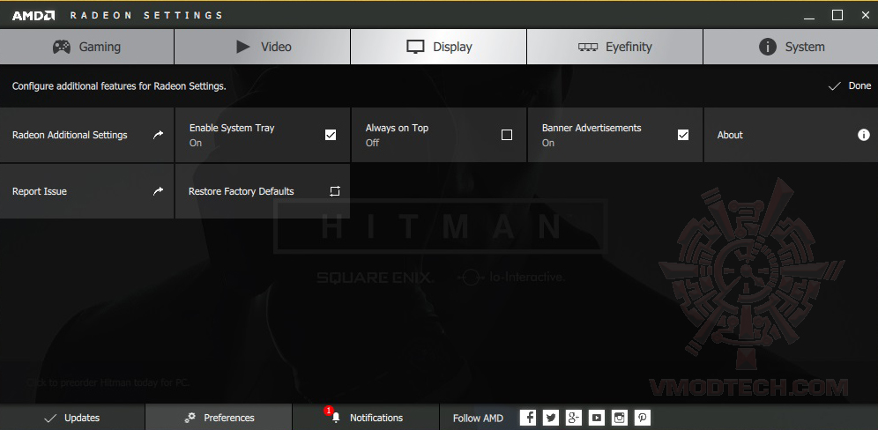This screenshot has width=878, height=430.
Task: Click the Video play triangle icon
Action: pyautogui.click(x=243, y=47)
